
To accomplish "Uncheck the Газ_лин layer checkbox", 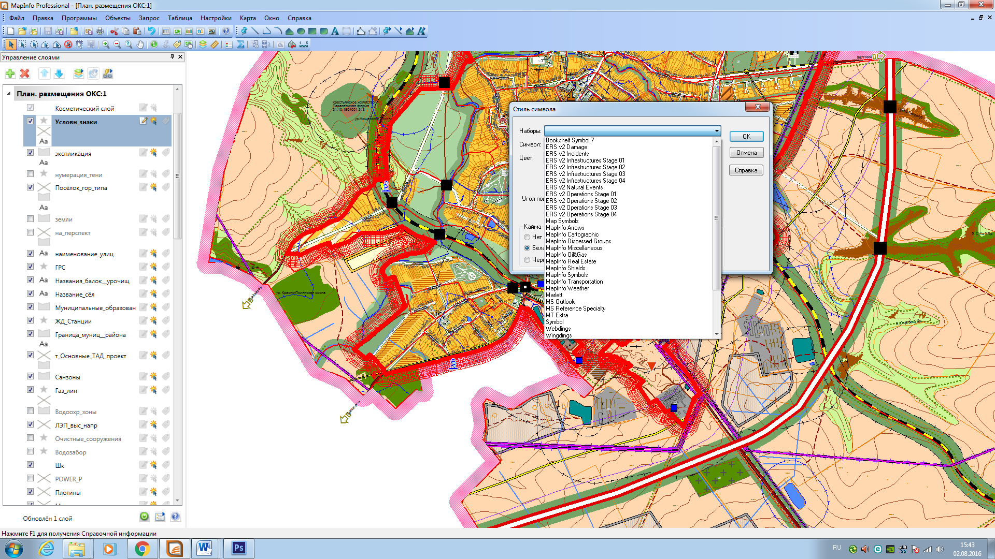I will click(x=30, y=390).
